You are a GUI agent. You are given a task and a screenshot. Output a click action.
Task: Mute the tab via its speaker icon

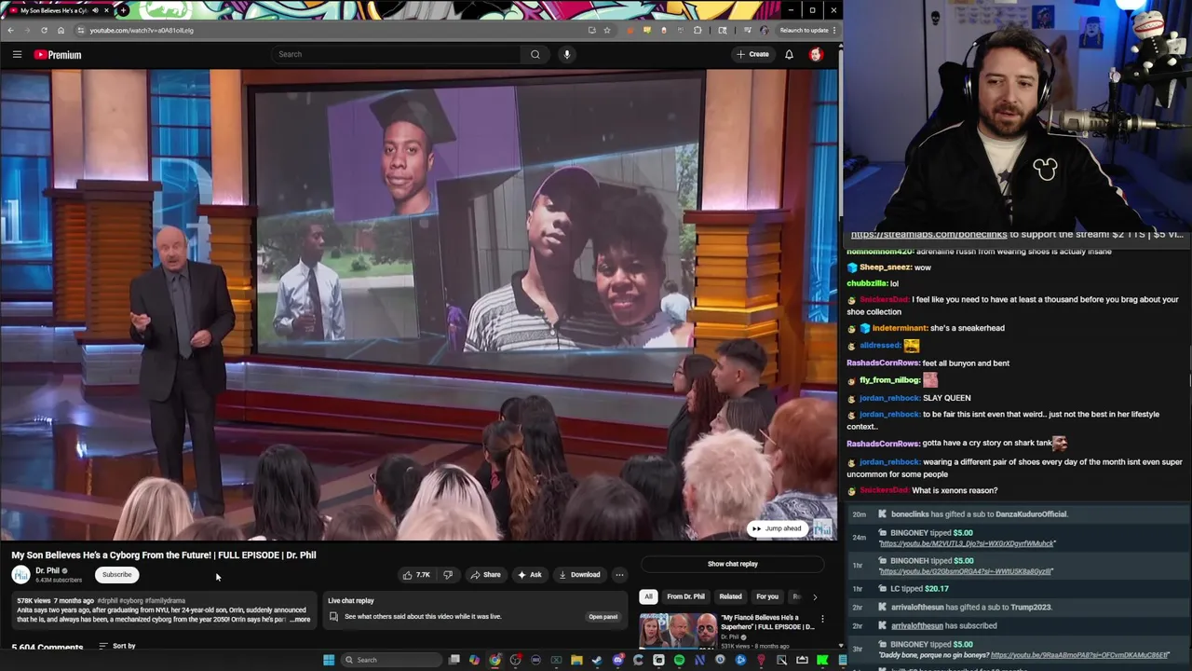(95, 10)
